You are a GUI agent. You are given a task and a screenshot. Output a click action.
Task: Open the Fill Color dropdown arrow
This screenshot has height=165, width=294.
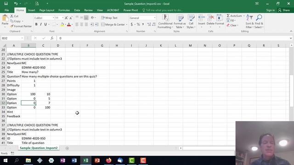[65, 24]
